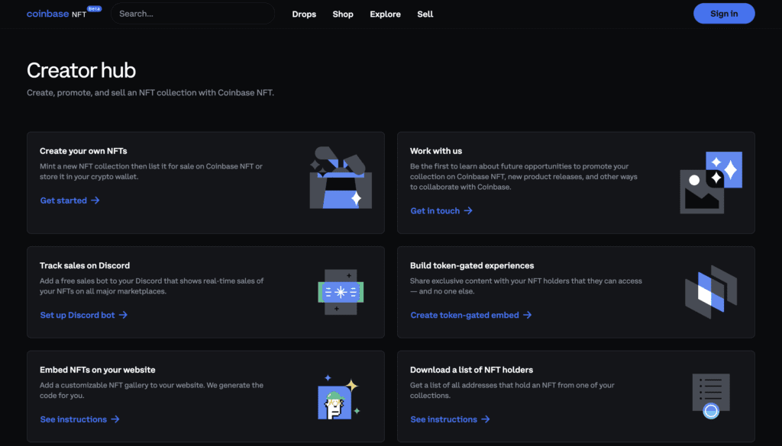Follow the Get started link
The height and width of the screenshot is (446, 782).
pyautogui.click(x=63, y=200)
